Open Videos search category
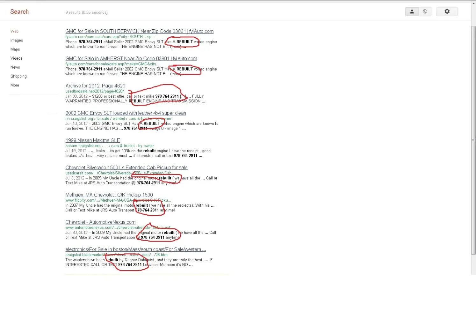 coord(16,58)
